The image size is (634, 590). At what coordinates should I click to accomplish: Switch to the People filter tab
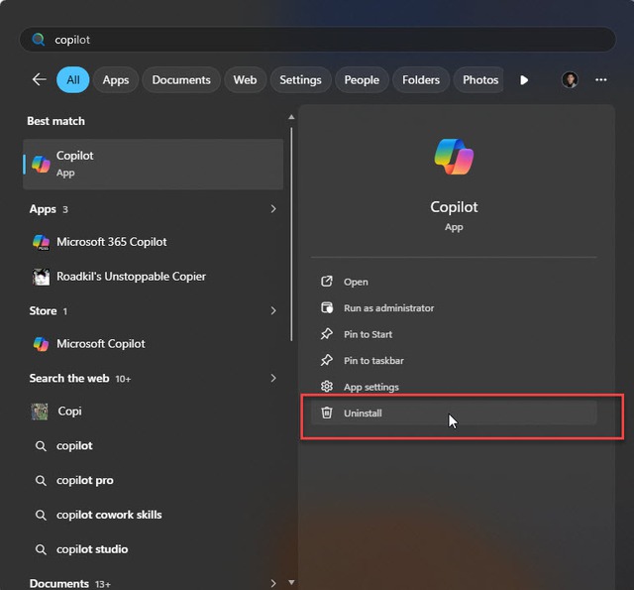click(x=362, y=79)
